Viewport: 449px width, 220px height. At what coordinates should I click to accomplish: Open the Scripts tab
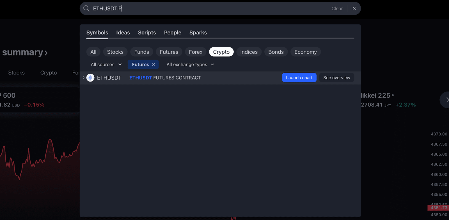point(147,32)
